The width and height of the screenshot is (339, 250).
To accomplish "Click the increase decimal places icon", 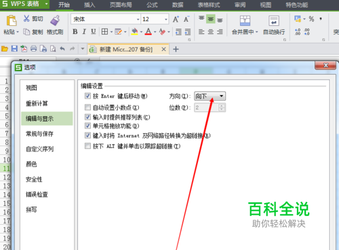I will [x=298, y=32].
